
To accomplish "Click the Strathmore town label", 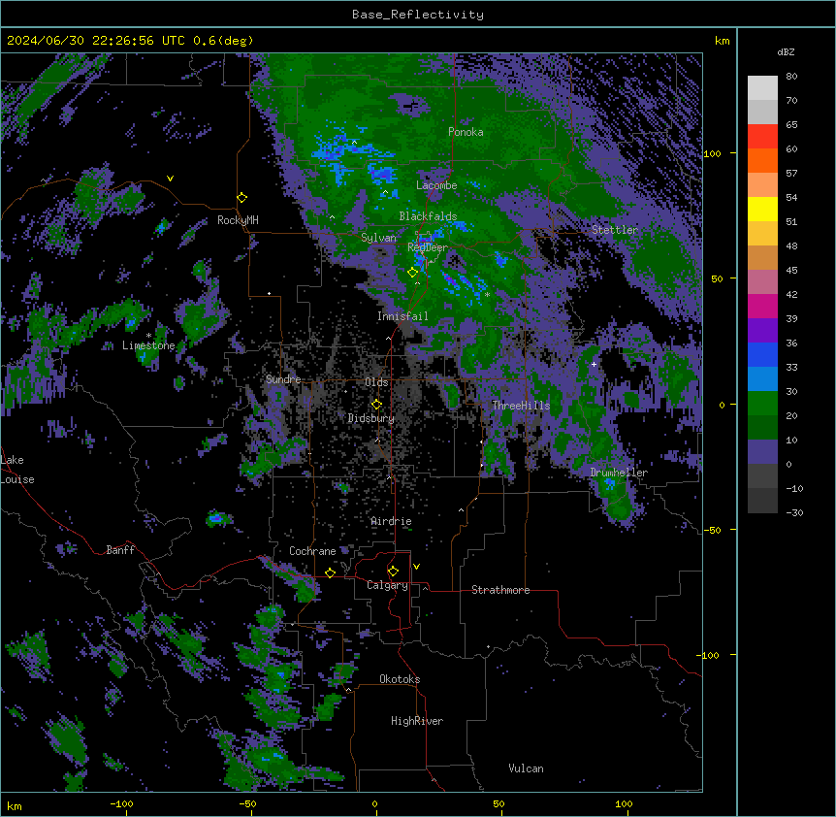I will 500,590.
